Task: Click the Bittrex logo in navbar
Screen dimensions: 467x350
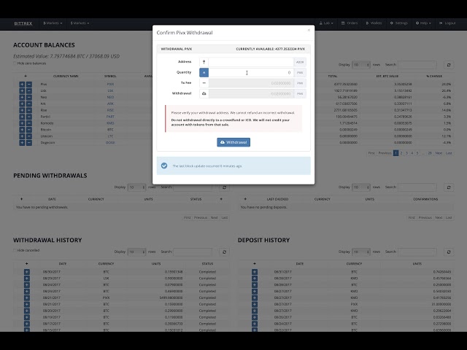Action: (23, 23)
